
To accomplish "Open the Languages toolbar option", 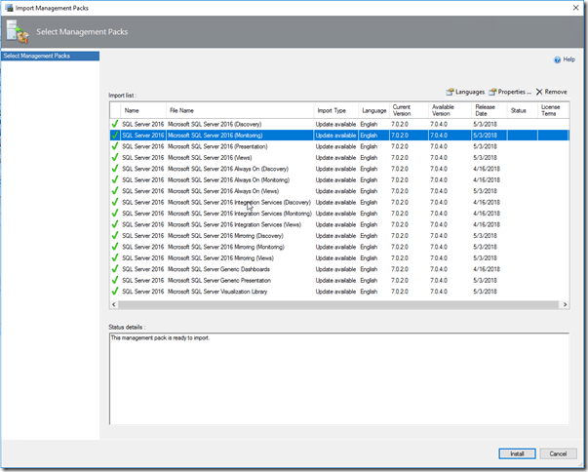I will point(463,92).
